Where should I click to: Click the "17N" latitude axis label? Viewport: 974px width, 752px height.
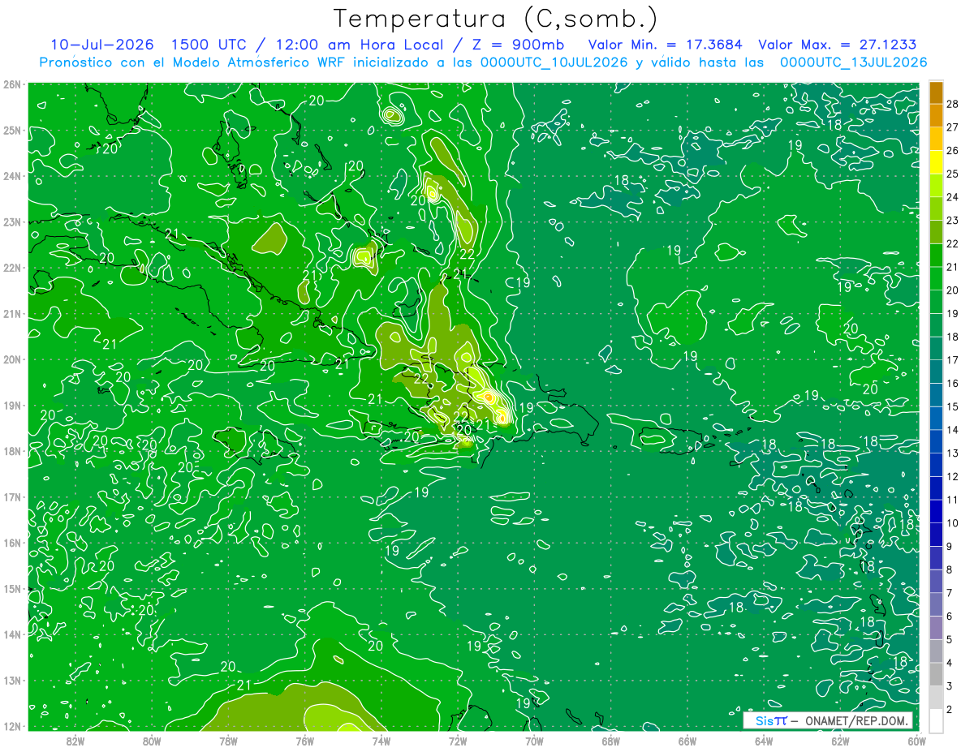pyautogui.click(x=12, y=496)
